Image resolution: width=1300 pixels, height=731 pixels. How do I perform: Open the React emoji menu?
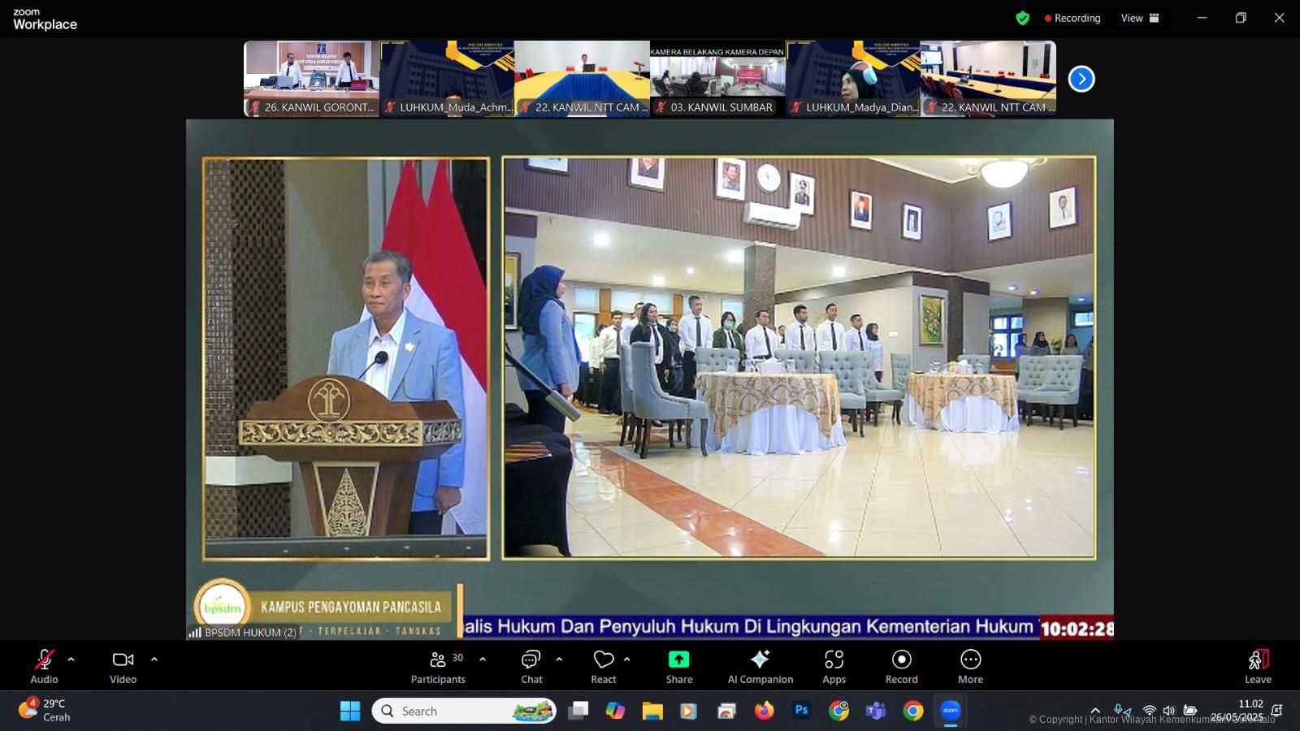(603, 666)
